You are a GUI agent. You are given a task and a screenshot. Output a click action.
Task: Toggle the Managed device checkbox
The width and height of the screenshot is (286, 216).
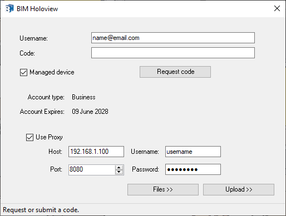[x=23, y=72]
